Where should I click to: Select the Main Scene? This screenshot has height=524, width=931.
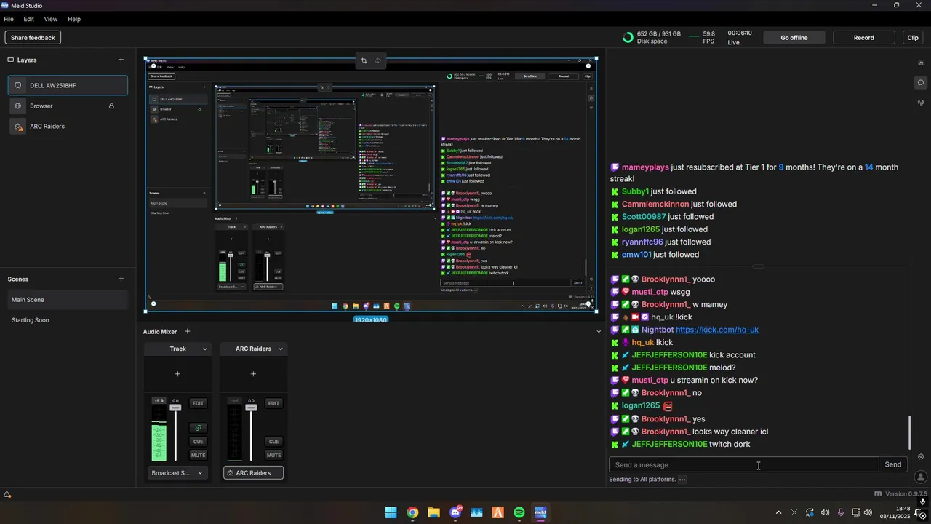click(68, 300)
